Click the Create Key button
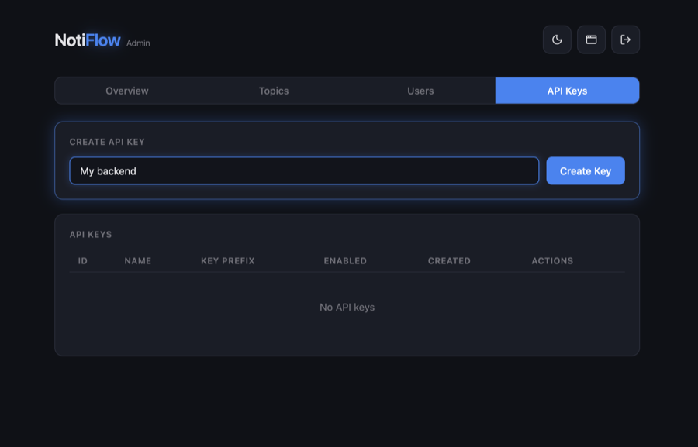 coord(586,170)
